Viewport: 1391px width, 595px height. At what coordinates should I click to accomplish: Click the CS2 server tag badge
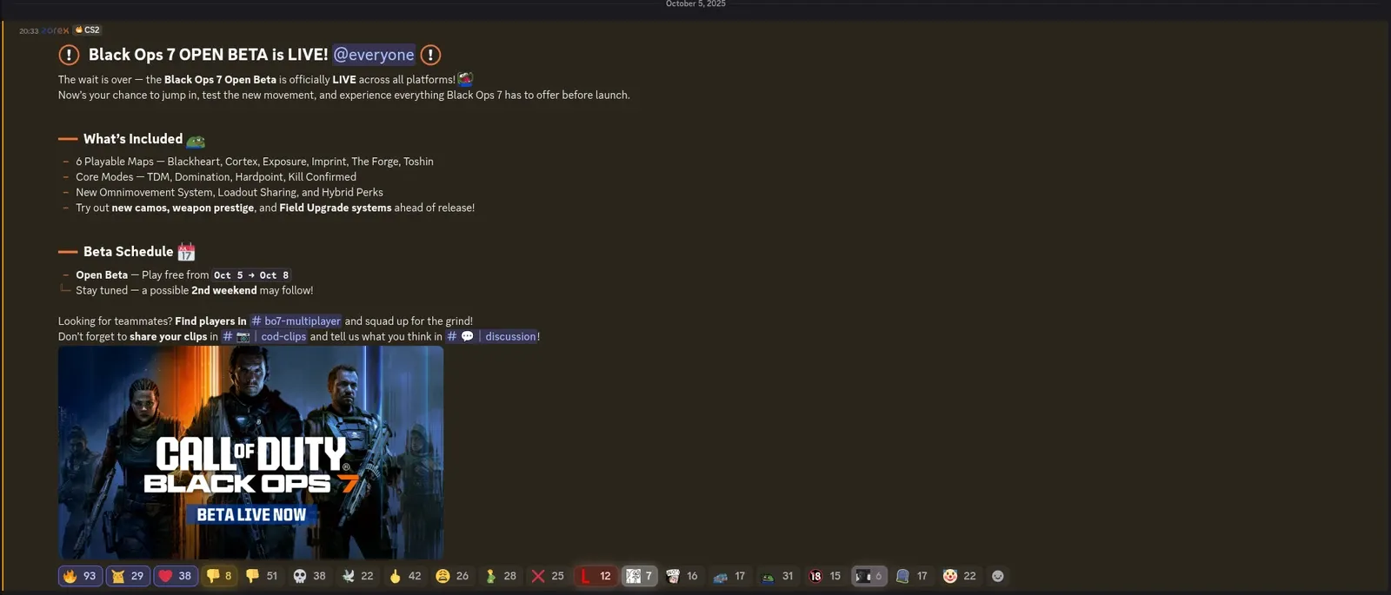[88, 30]
